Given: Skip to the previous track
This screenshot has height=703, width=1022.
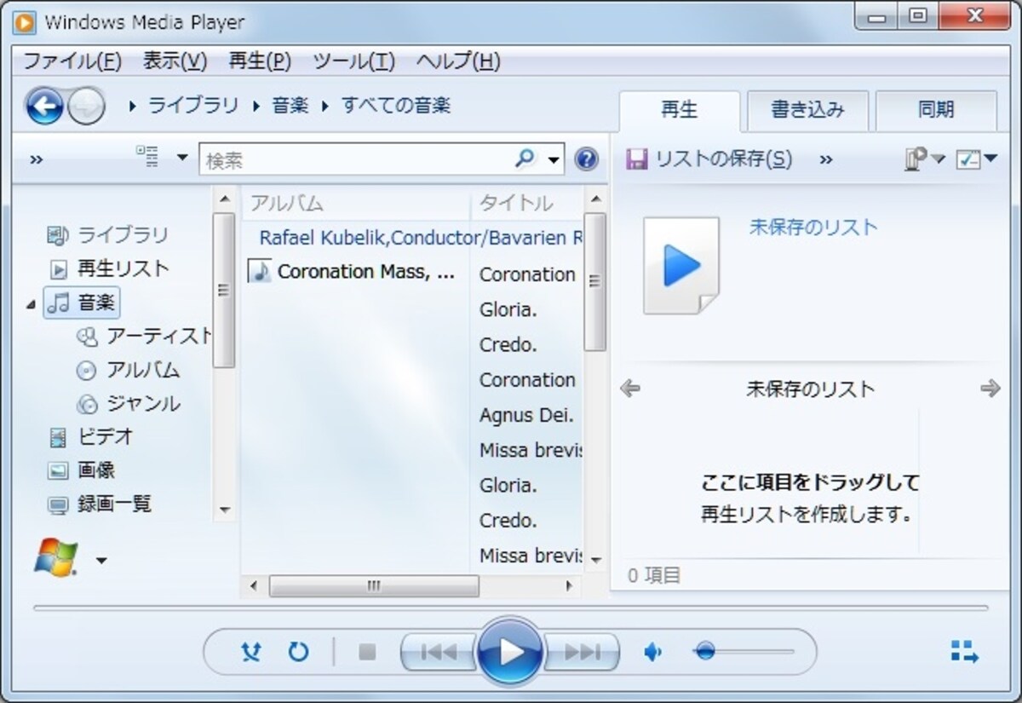Looking at the screenshot, I should click(x=439, y=653).
